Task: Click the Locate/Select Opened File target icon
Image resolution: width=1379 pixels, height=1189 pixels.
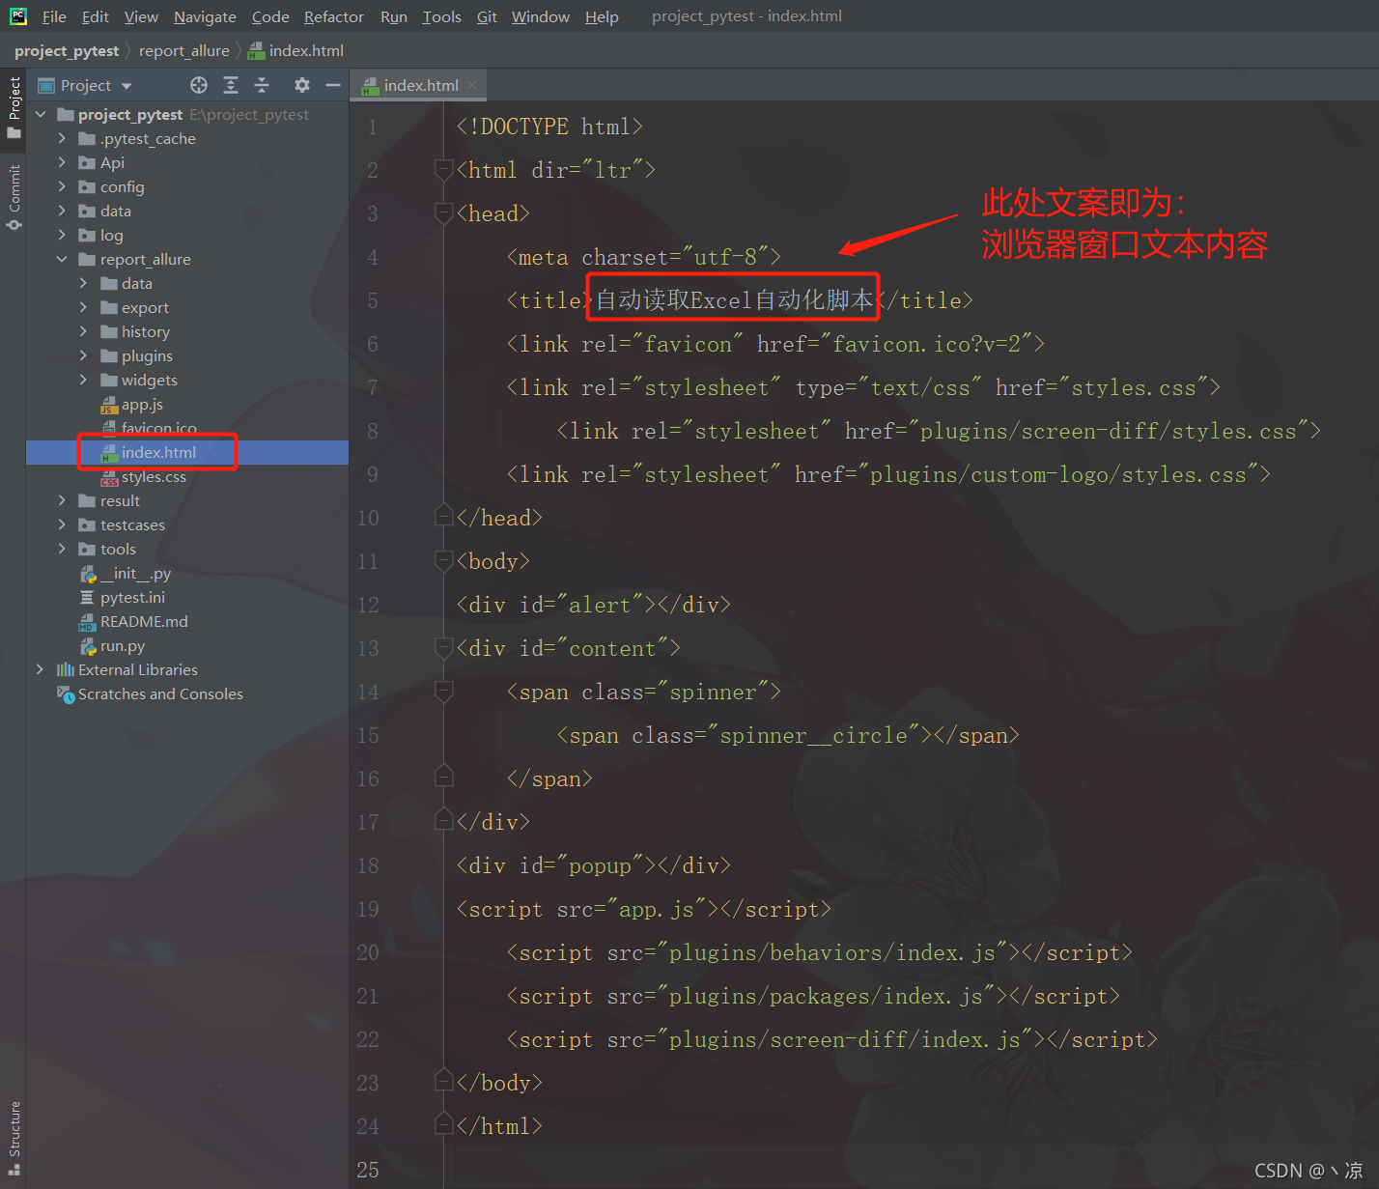Action: [199, 85]
